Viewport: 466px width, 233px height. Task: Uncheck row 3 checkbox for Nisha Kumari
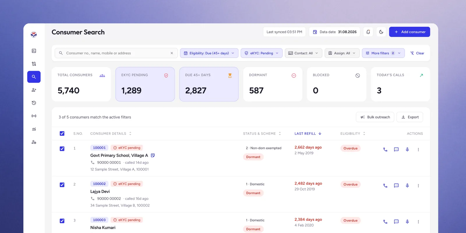click(62, 221)
